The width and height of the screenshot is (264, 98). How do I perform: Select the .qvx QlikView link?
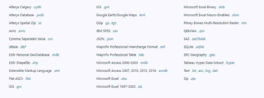click(202, 31)
